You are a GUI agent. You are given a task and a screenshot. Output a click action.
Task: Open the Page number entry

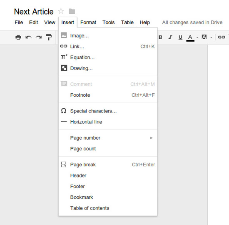point(108,138)
